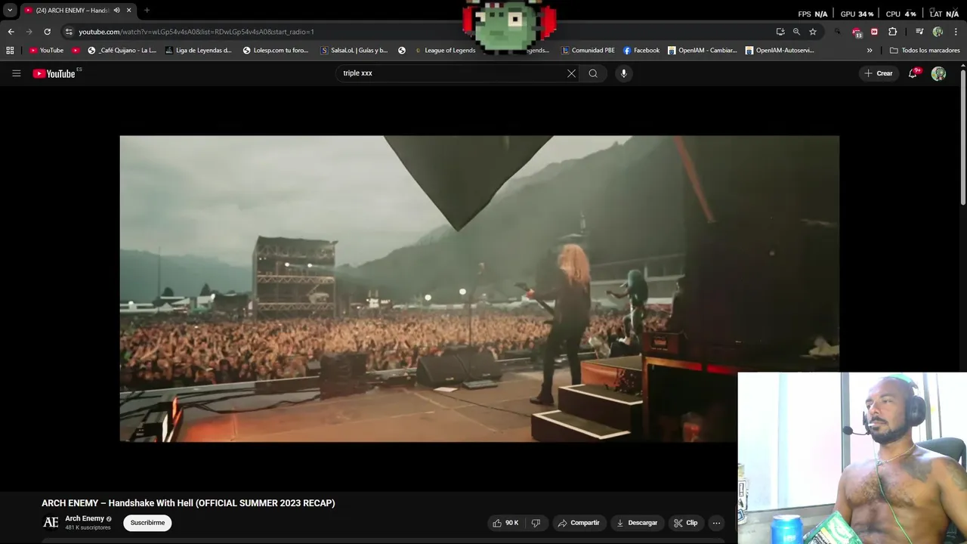Create a Clip of the video

[686, 523]
